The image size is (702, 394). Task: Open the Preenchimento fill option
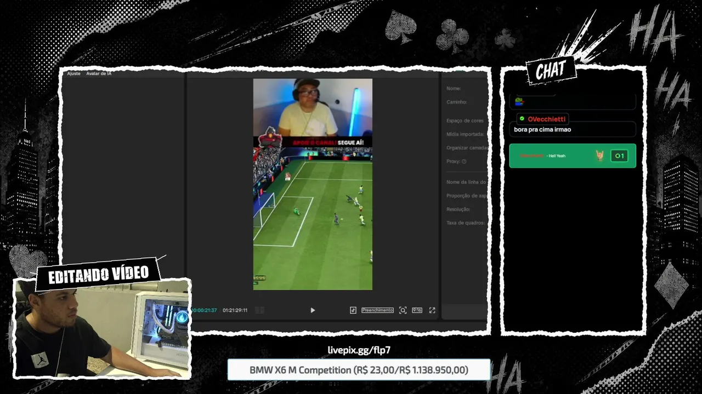[377, 310]
